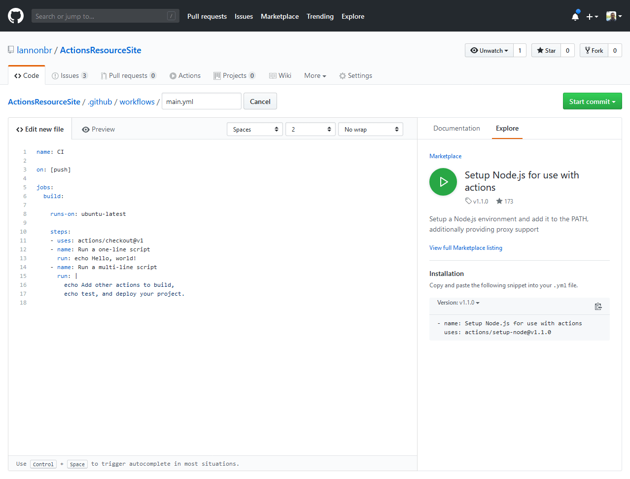Click the repository book icon beside lannonbr
The height and width of the screenshot is (479, 630).
11,50
